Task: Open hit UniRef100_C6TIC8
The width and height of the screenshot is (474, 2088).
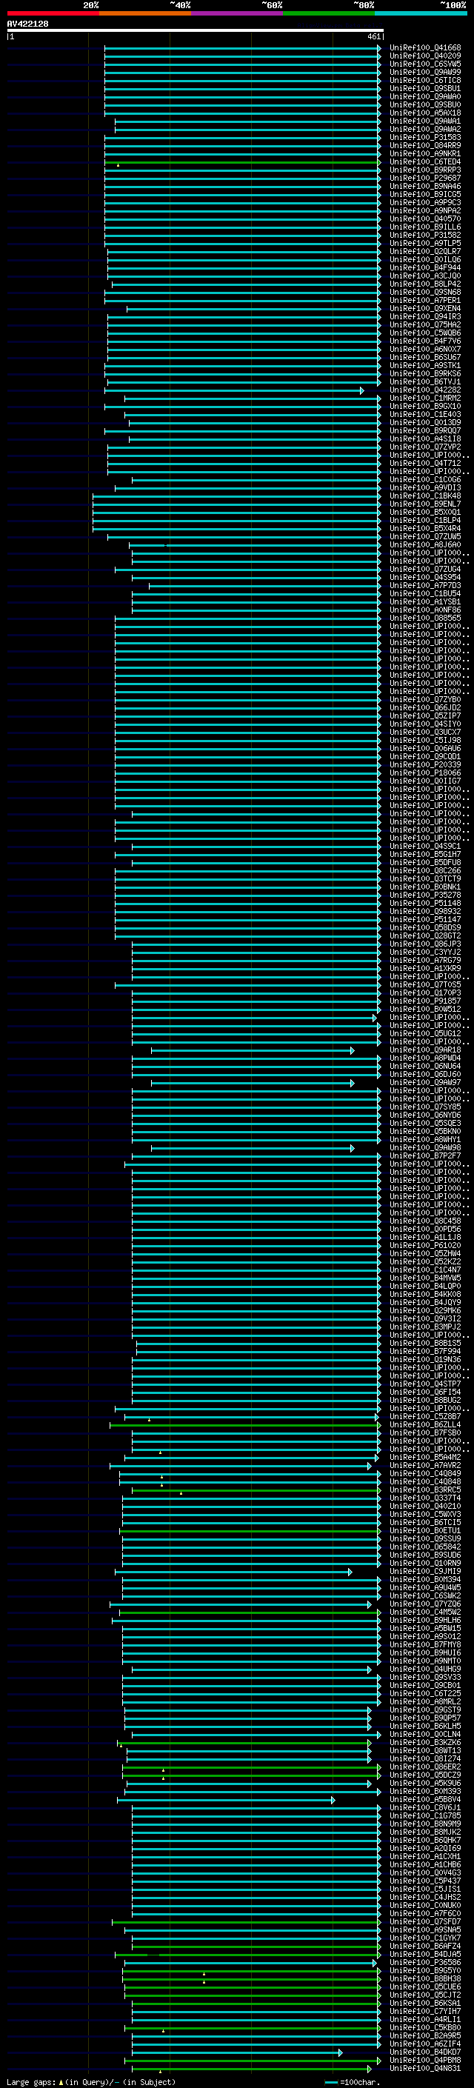Action: (425, 80)
